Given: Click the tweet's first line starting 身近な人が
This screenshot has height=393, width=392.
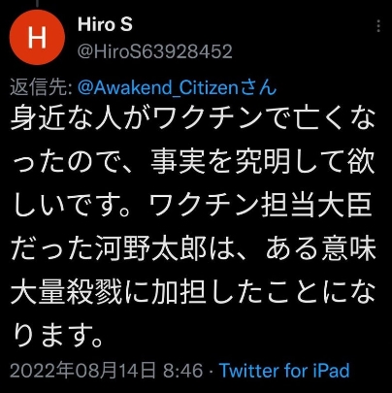Looking at the screenshot, I should (x=193, y=118).
